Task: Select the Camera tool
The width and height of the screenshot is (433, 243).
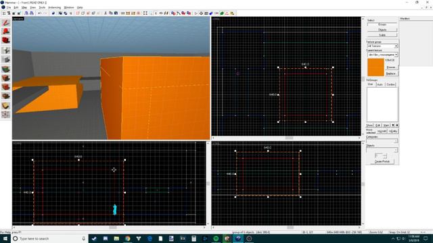Action: pyautogui.click(x=6, y=40)
